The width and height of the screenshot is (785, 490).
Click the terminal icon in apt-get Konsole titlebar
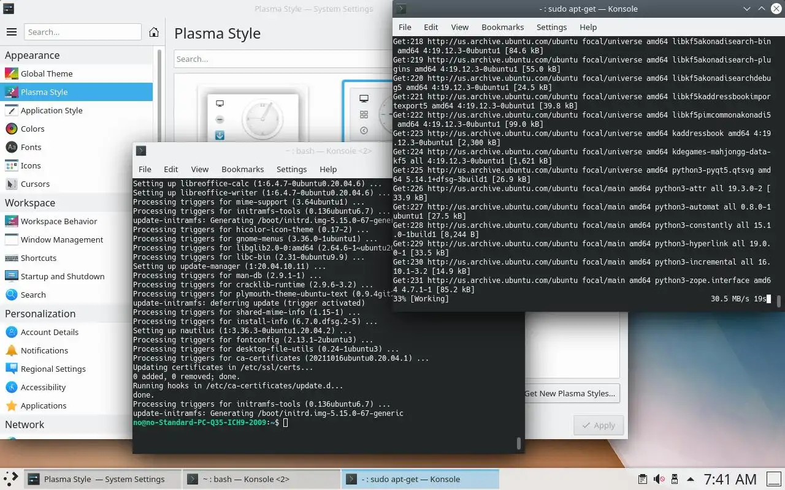pos(401,9)
